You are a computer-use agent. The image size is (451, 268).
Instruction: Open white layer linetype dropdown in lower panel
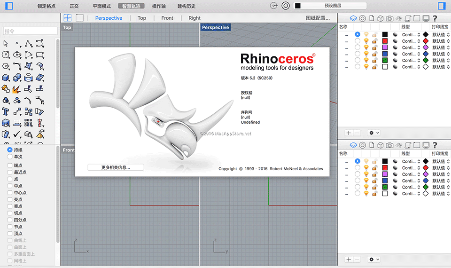click(x=411, y=193)
